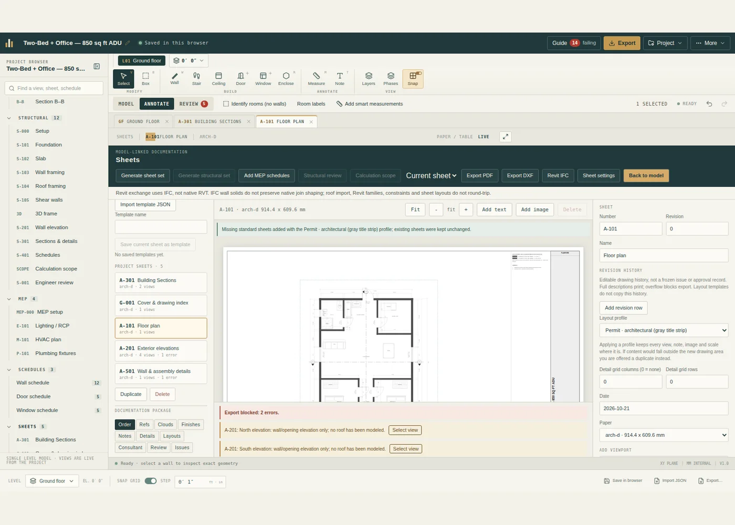
Task: Click Generate sheet set
Action: pos(143,175)
